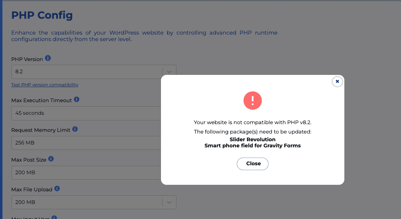Open the 256 MB memory limit dropdown
This screenshot has width=401, height=219.
[86, 143]
